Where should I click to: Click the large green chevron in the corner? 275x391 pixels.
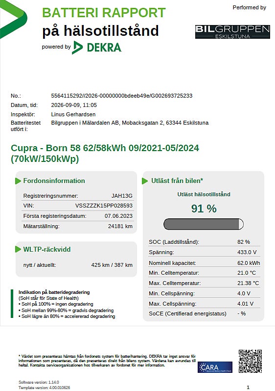click(13, 19)
